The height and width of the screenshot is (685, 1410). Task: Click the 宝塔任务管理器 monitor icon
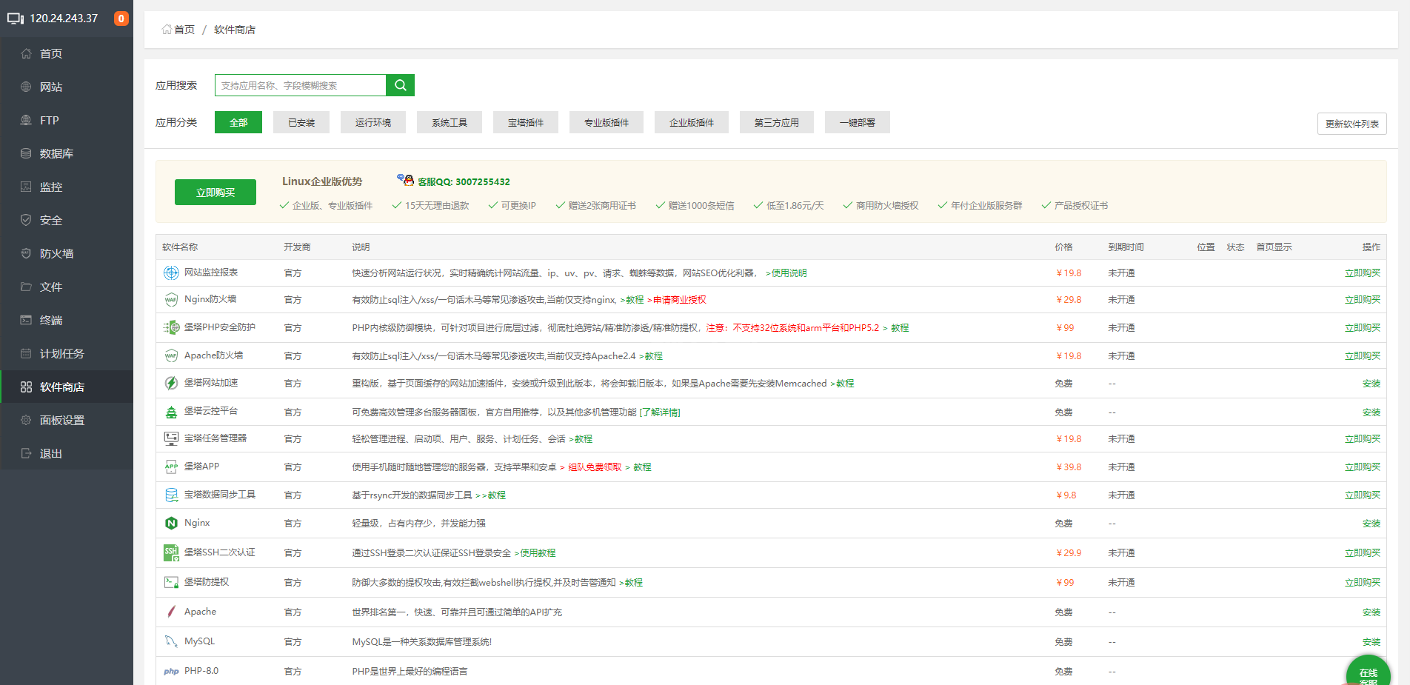[171, 438]
